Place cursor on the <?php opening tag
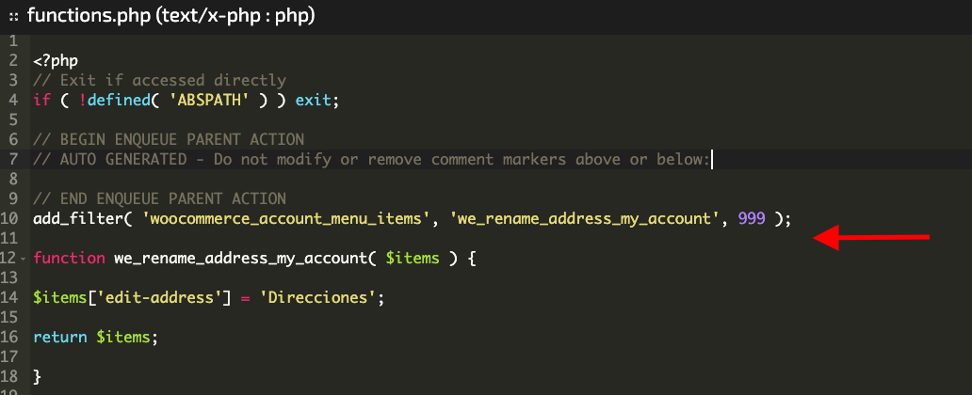The image size is (972, 395). 56,61
